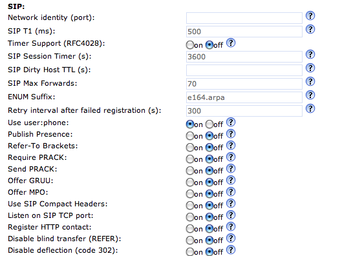Focus the Network identity (port) field
The width and height of the screenshot is (342, 256).
coord(244,18)
